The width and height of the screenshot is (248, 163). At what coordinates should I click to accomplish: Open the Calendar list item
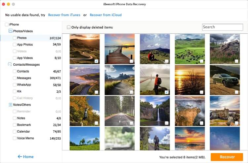(x=24, y=132)
